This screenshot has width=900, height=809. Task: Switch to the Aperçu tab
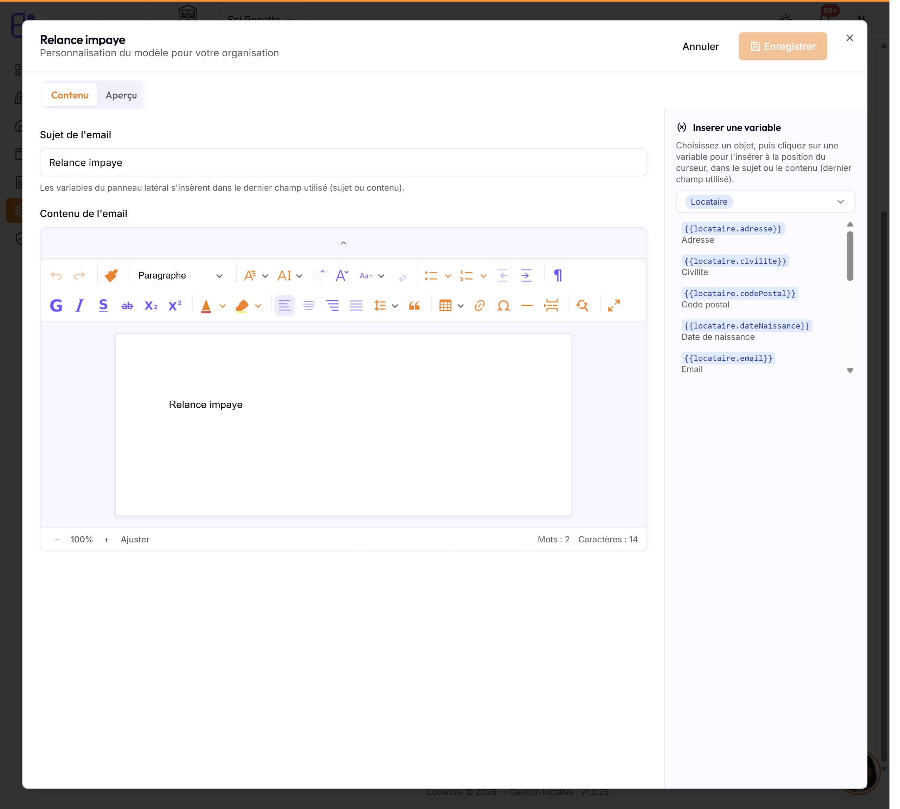[x=121, y=95]
